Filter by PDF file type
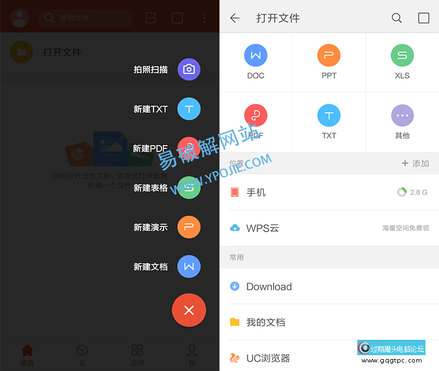This screenshot has height=371, width=439. (256, 122)
